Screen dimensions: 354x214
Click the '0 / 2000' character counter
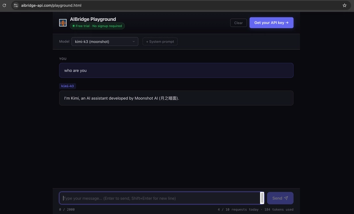[x=67, y=210]
